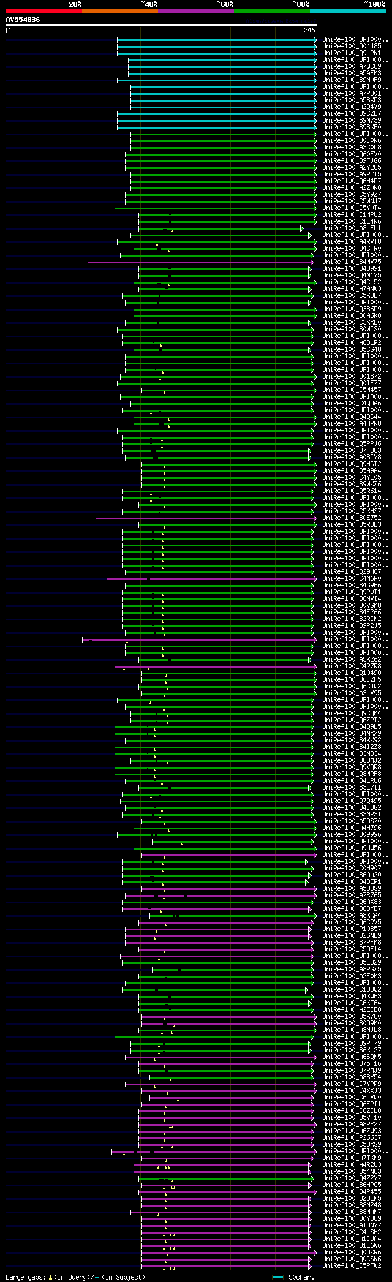Open hit UniRef100_A9RZT5
This screenshot has height=1282, width=392.
(x=352, y=175)
